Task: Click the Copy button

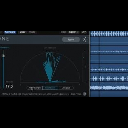Action: point(22,32)
